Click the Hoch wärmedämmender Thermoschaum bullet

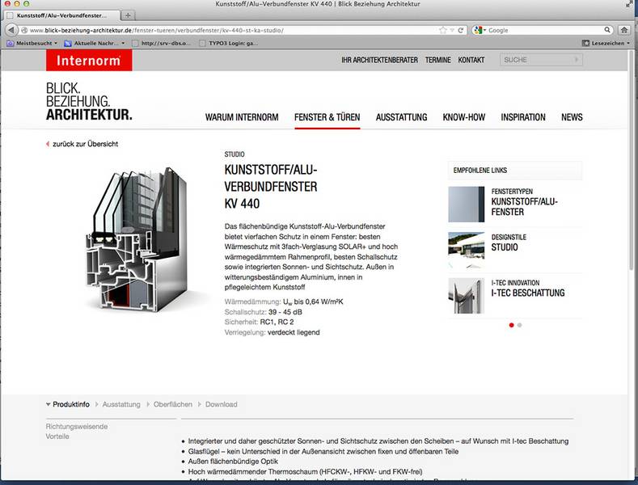(305, 471)
